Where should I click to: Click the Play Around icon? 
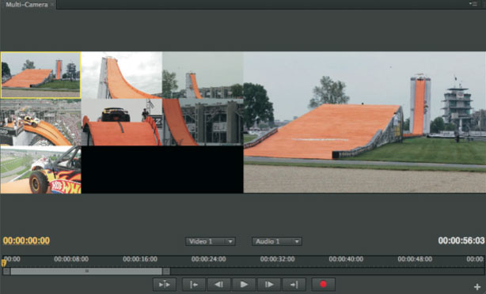[x=165, y=284]
